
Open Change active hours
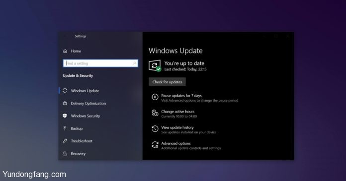point(178,112)
